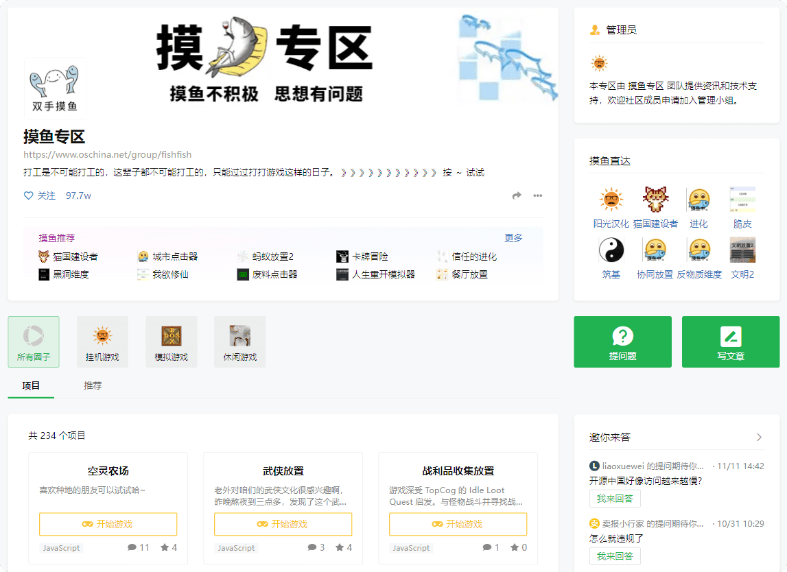Open the oschina.net/group/fishfish URL link

tap(108, 154)
